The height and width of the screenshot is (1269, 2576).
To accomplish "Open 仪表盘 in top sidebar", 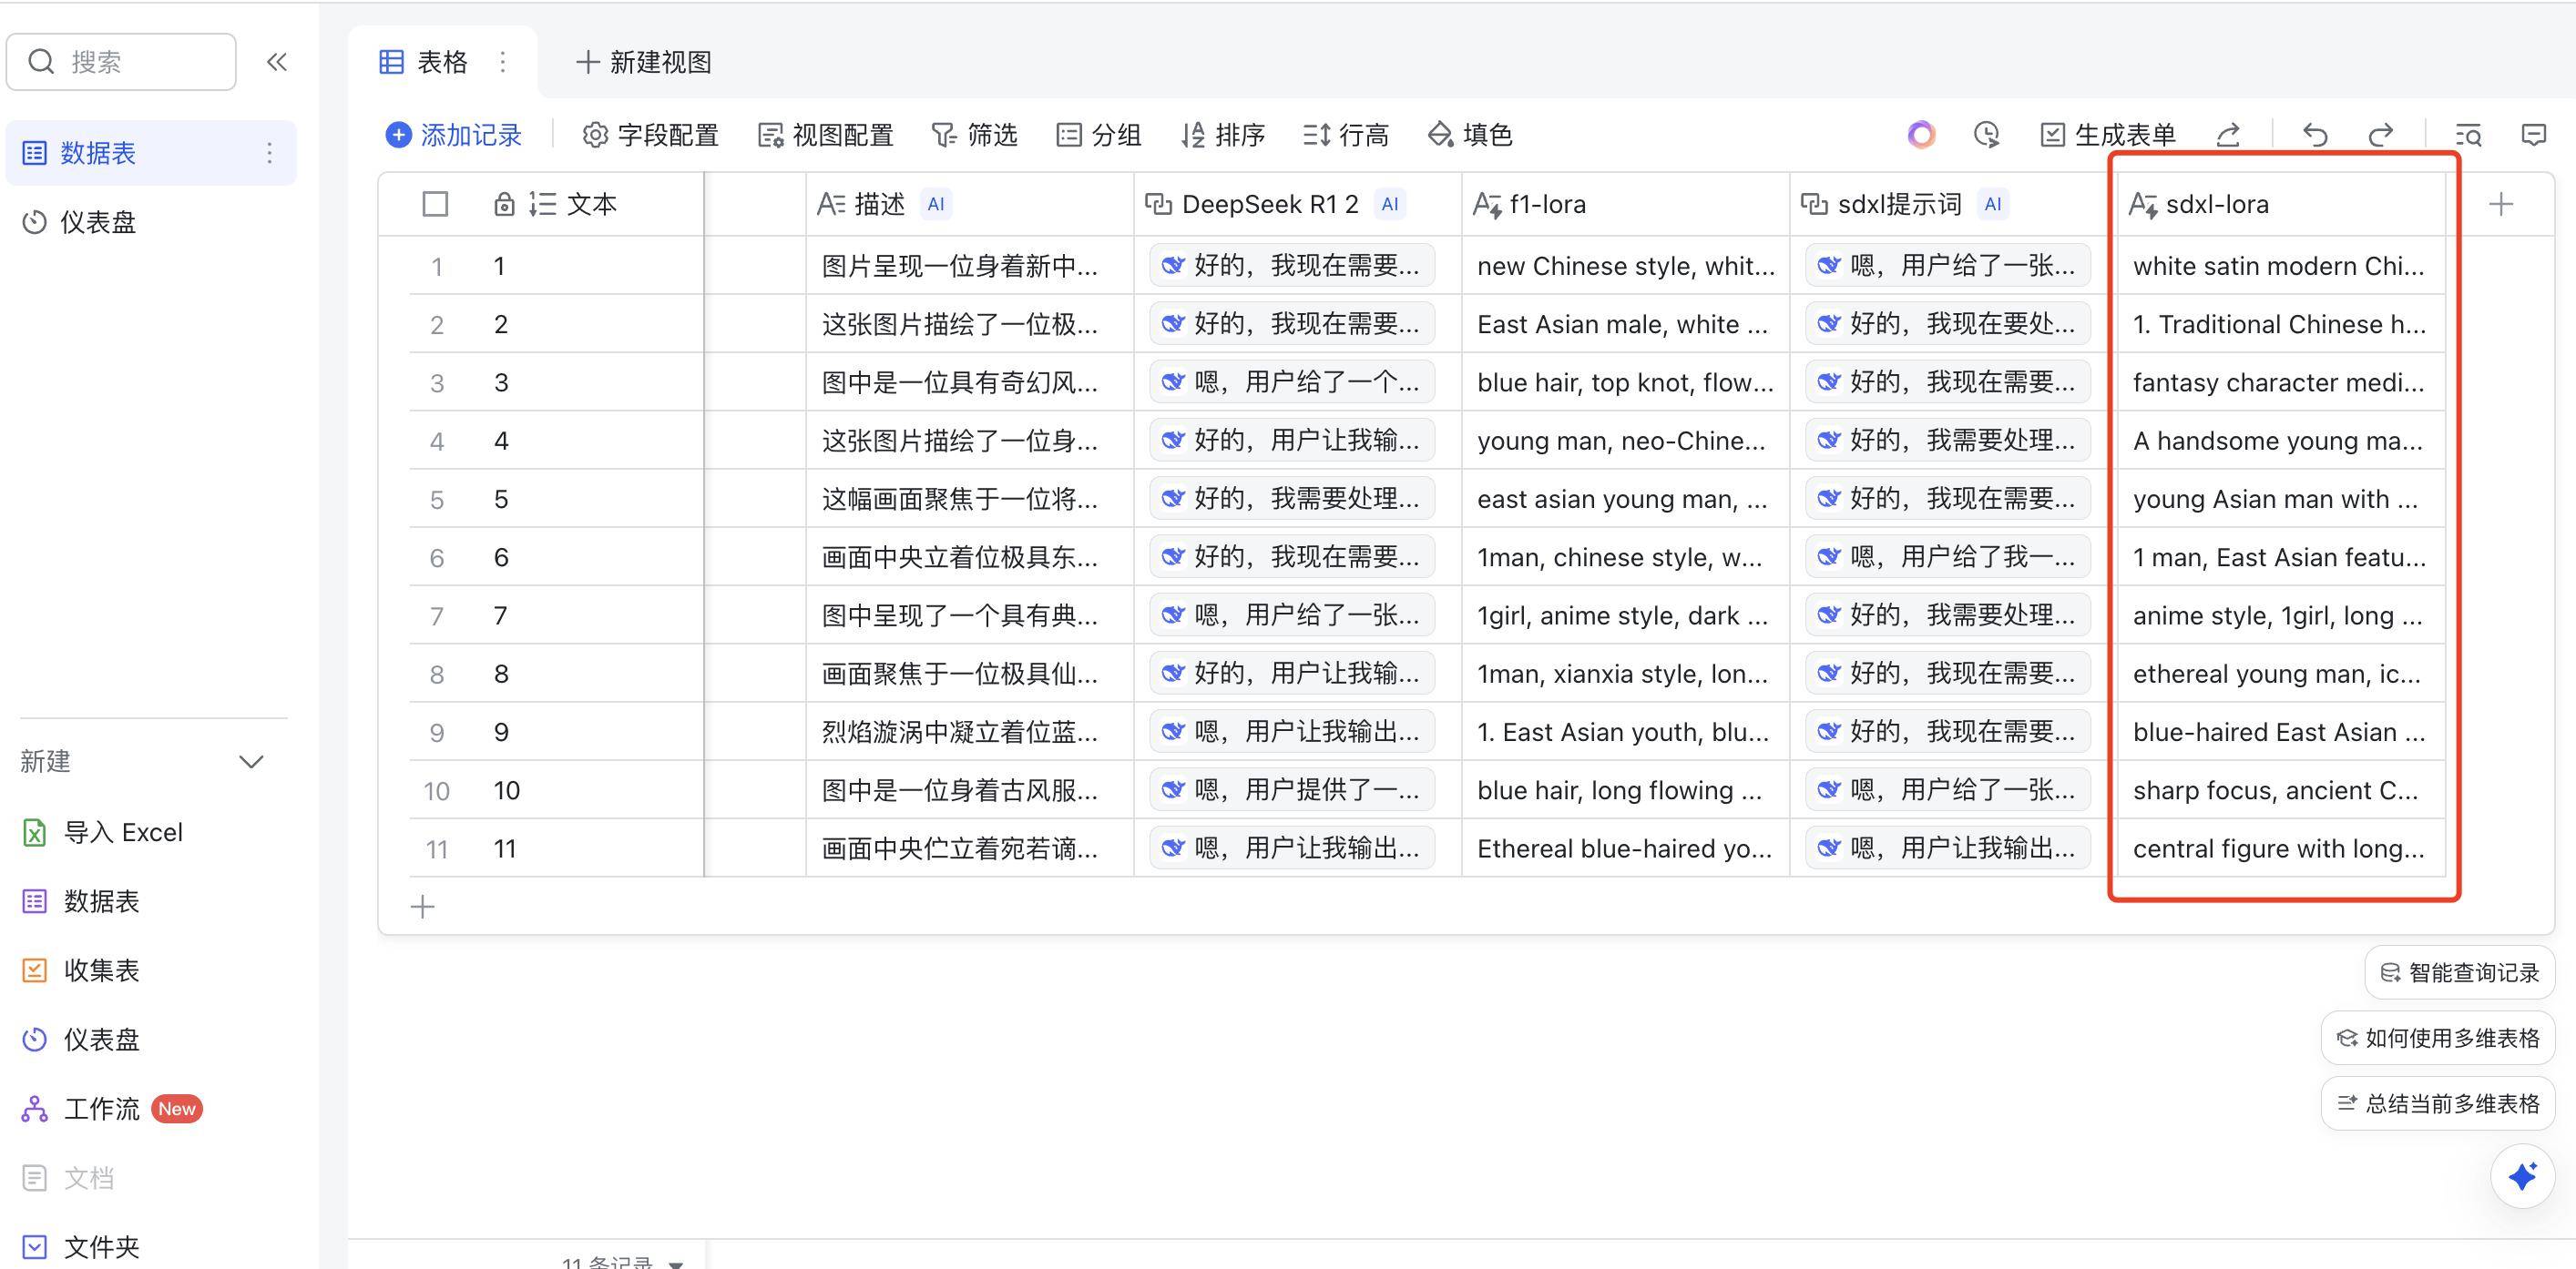I will [x=151, y=222].
